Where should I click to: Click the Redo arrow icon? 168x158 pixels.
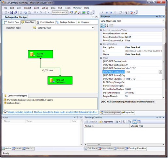point(41,12)
